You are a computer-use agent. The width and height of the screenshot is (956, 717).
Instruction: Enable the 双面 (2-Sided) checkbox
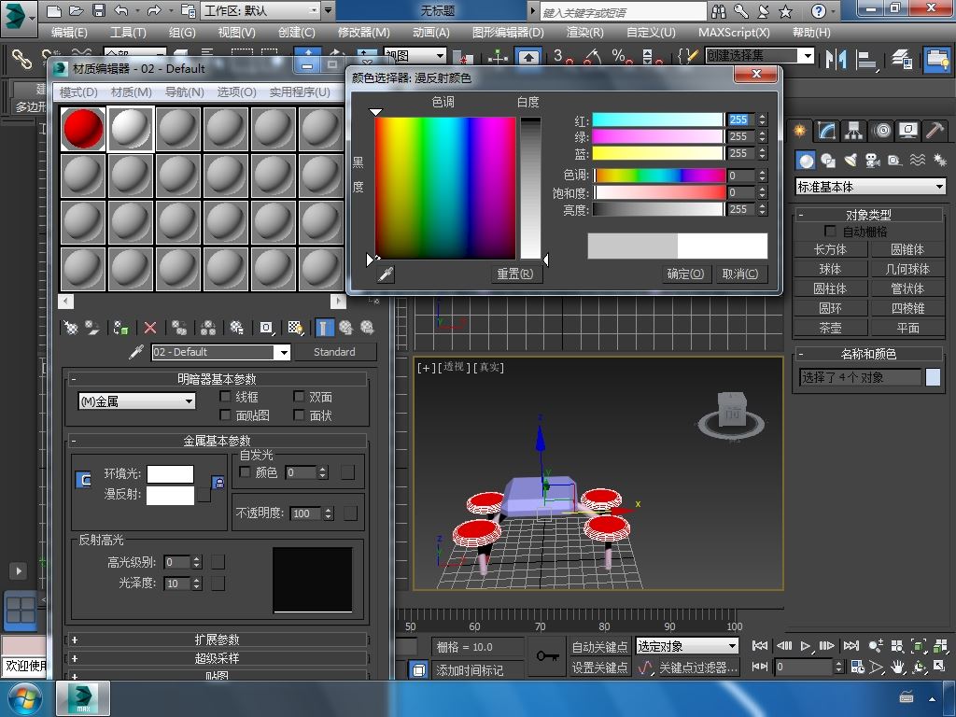299,396
